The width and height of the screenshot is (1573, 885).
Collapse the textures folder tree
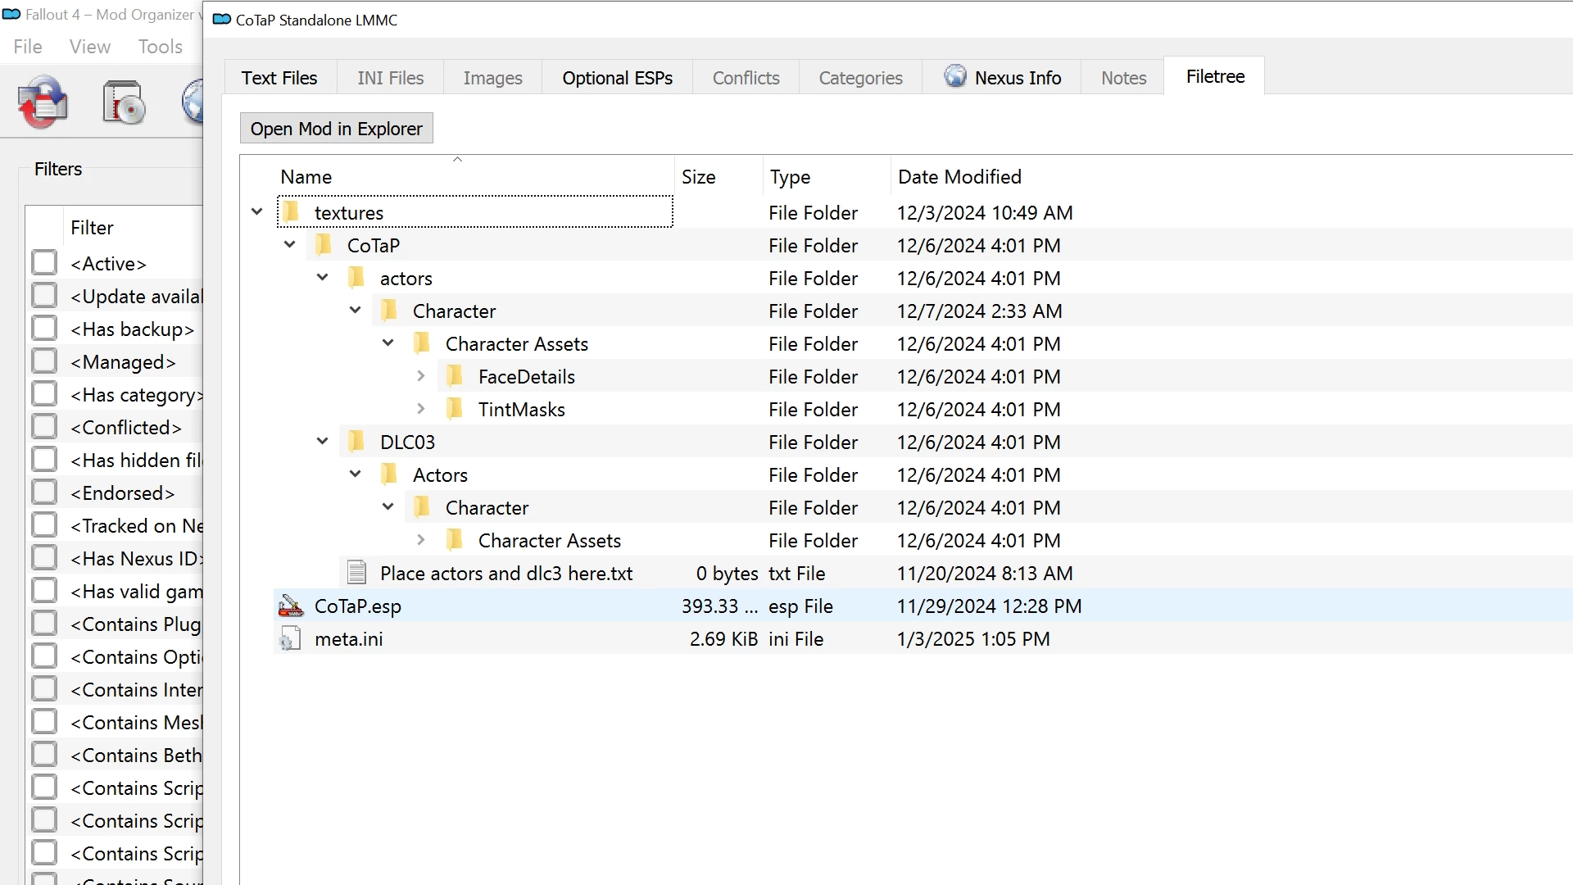pyautogui.click(x=256, y=212)
